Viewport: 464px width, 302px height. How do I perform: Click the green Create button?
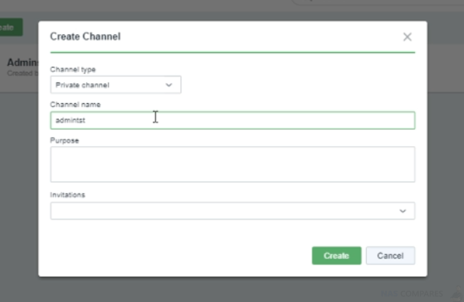click(x=336, y=255)
